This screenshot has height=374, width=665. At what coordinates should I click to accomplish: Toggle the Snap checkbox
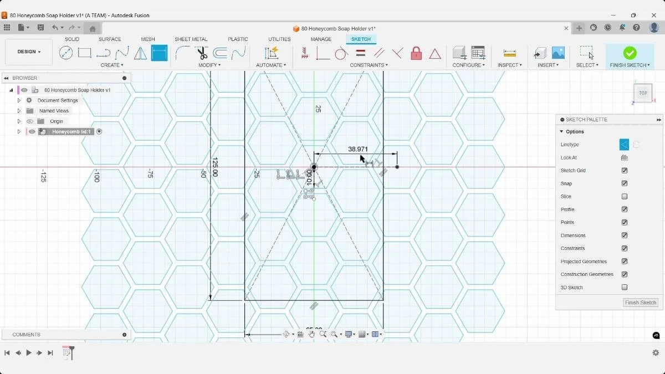coord(625,183)
